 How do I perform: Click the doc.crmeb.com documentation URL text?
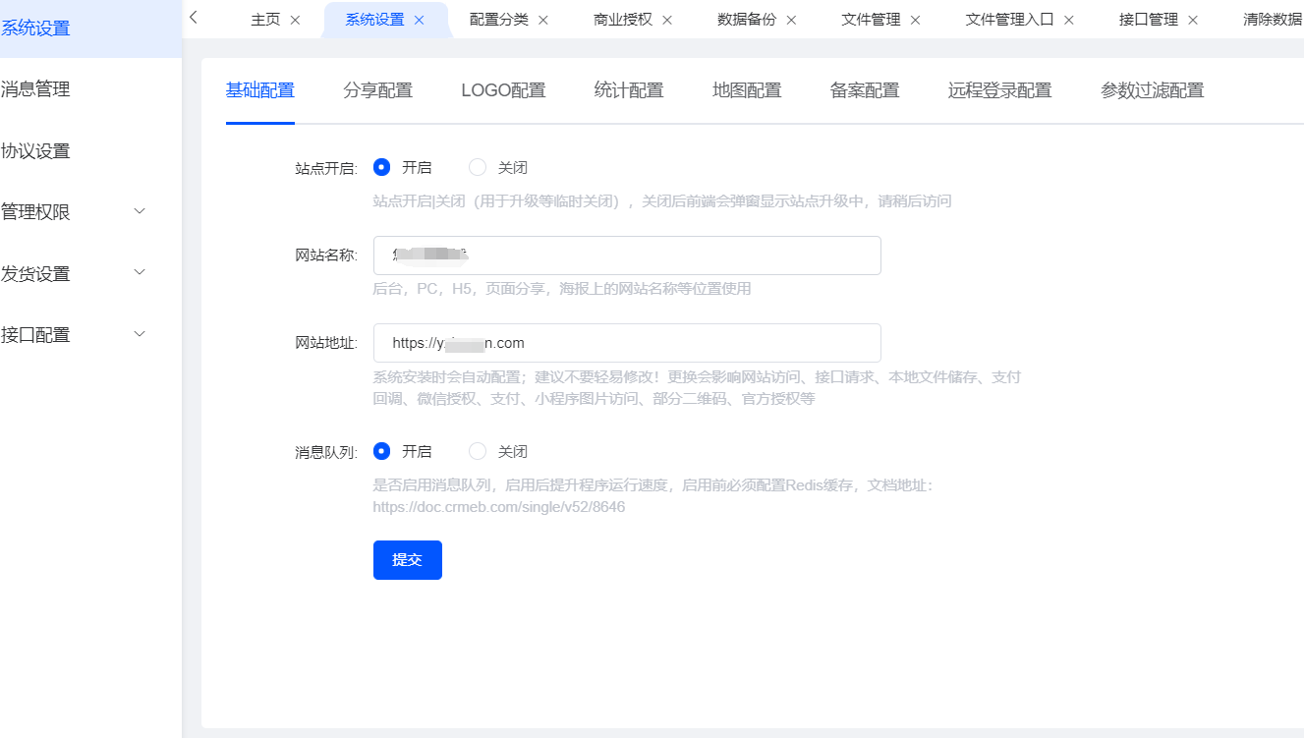498,507
